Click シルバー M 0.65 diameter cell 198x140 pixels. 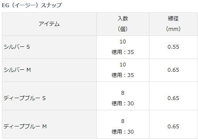click(x=174, y=70)
